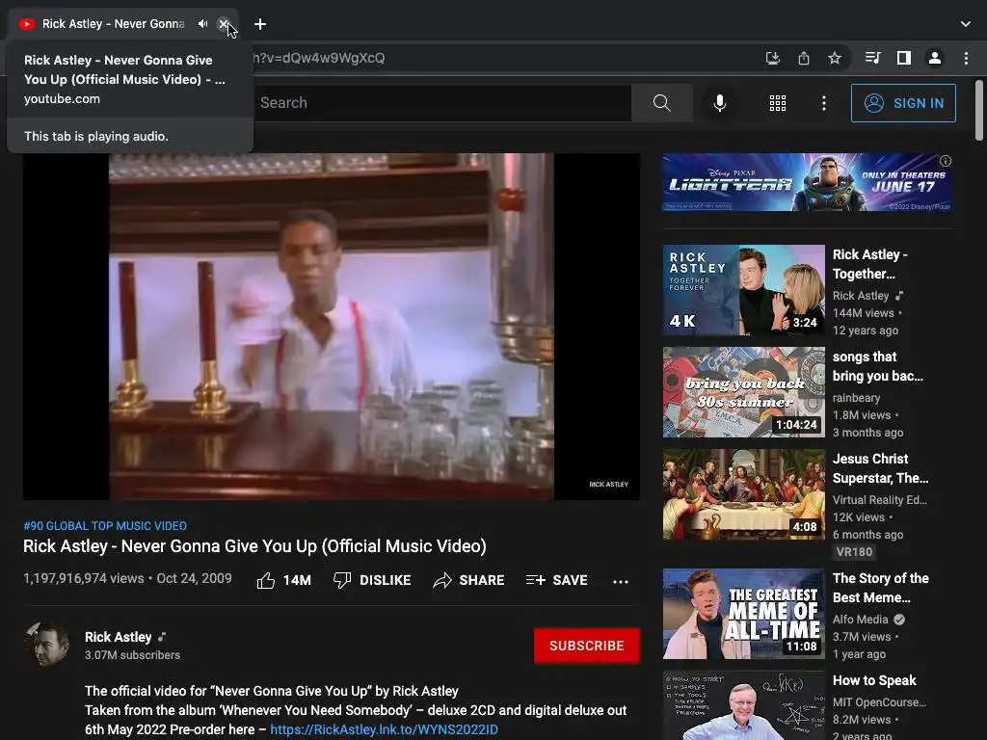Open 'Rick Astley - Together...' title
Screen dimensions: 987x740
click(x=870, y=264)
